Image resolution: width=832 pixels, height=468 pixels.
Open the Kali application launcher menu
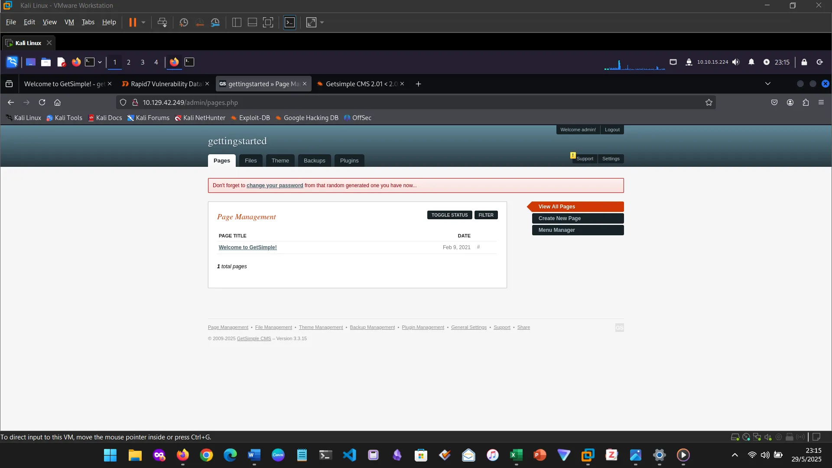(x=12, y=62)
